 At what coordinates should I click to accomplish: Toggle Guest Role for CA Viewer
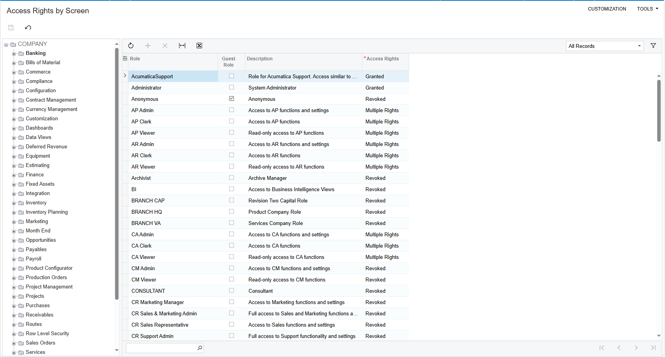pyautogui.click(x=232, y=257)
